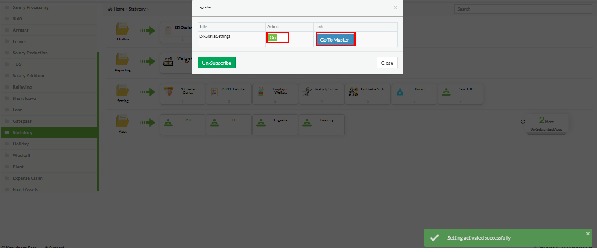
Task: Open the Salary Deduction sidebar item
Action: tap(49, 53)
